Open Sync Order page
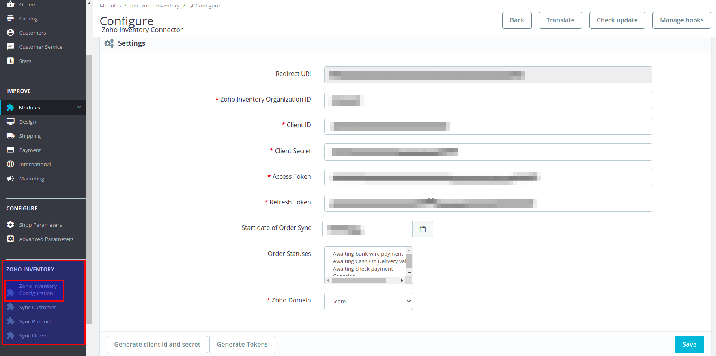 tap(33, 336)
